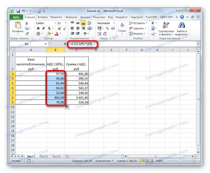
Task: Click the Increase Decimal icon
Action: click(99, 34)
